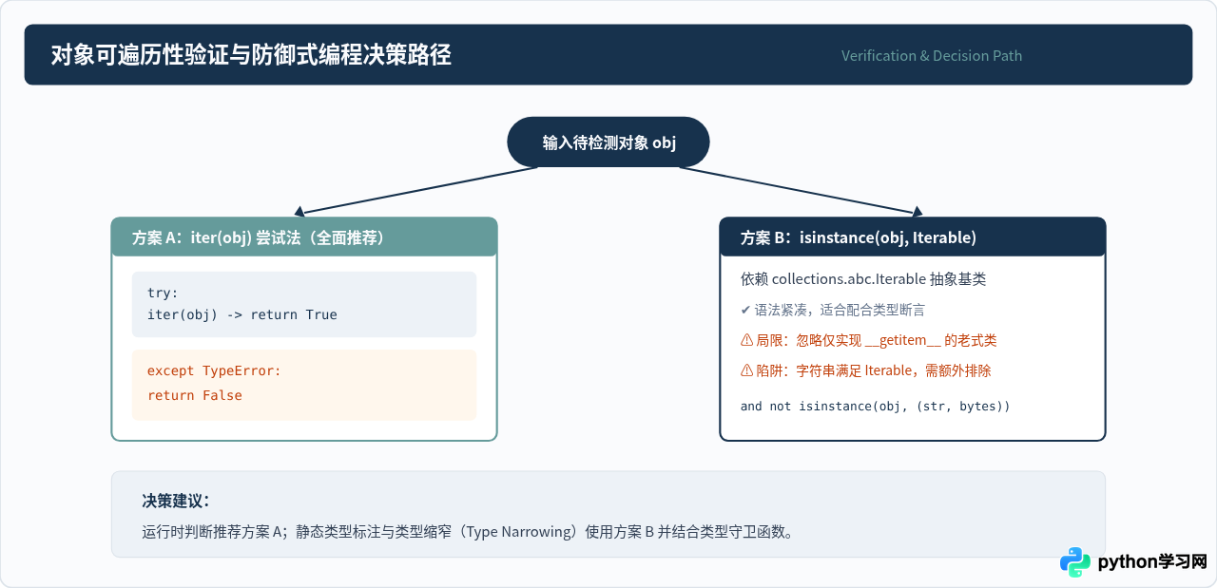Viewport: 1217px width, 588px height.
Task: Click the checkmark line 语法紧凑，适合配合类型断言
Action: (x=833, y=310)
